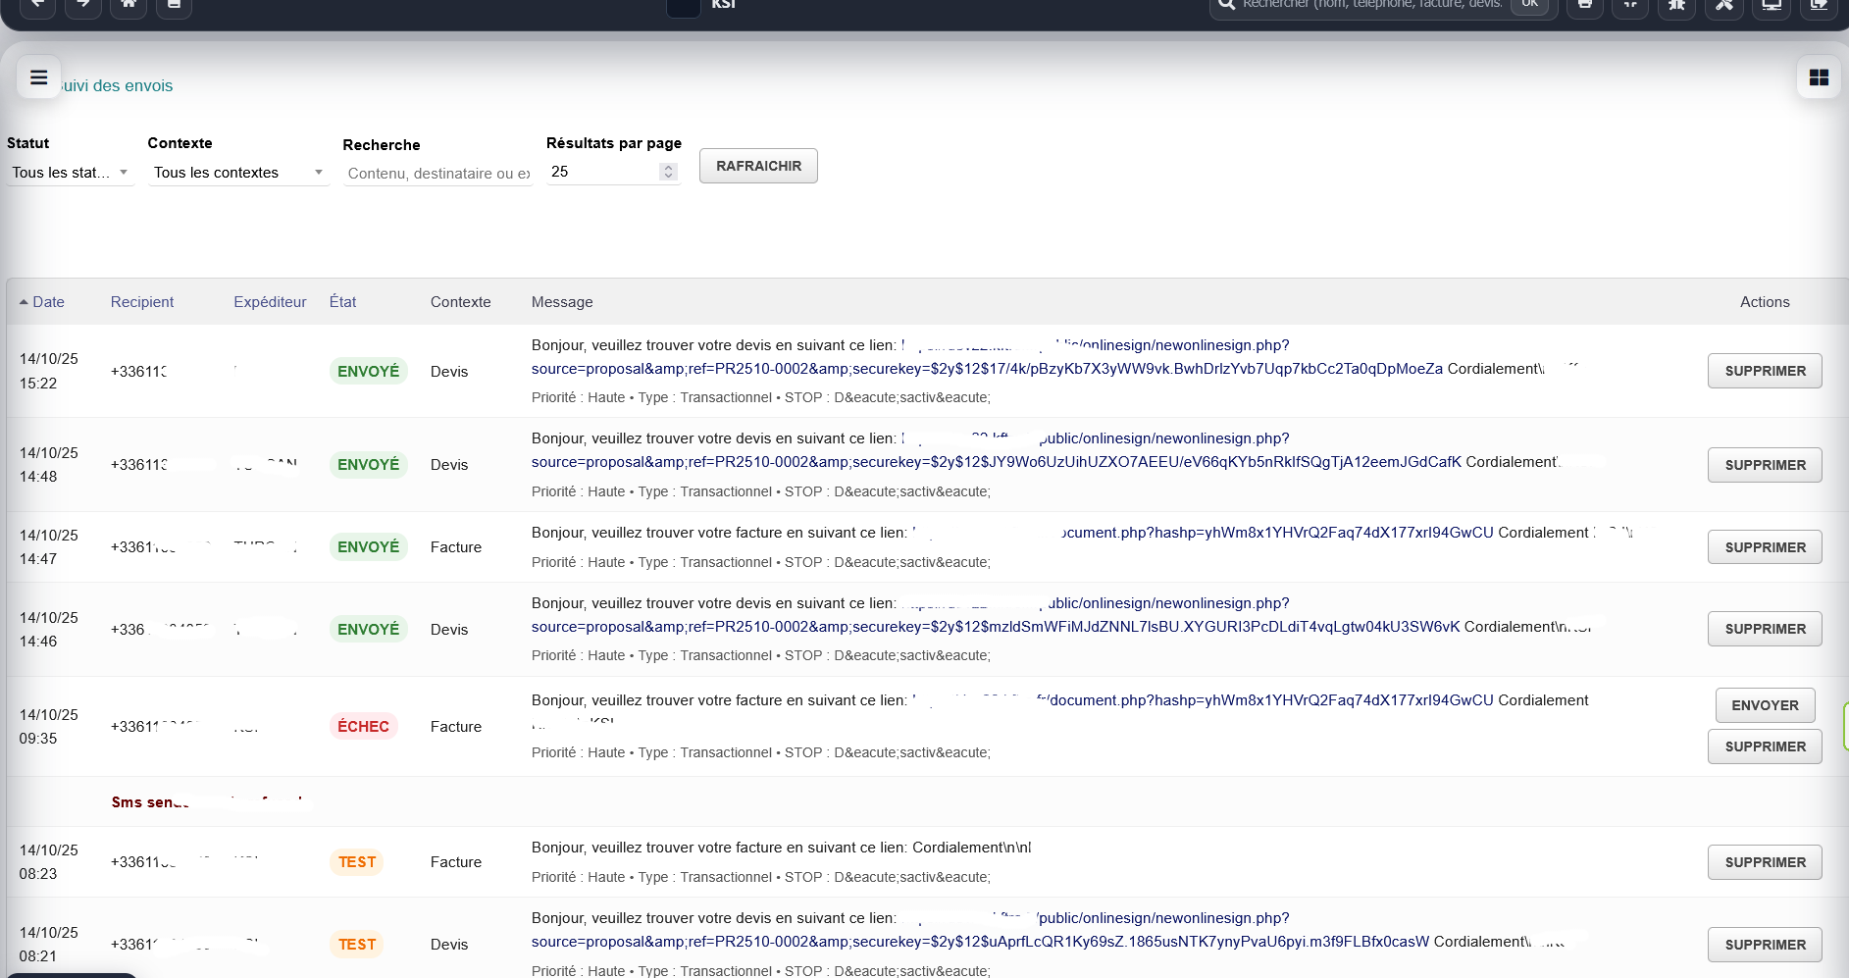Sort the table by Expéditeur column
Screen dimensions: 1849x978
tap(270, 302)
